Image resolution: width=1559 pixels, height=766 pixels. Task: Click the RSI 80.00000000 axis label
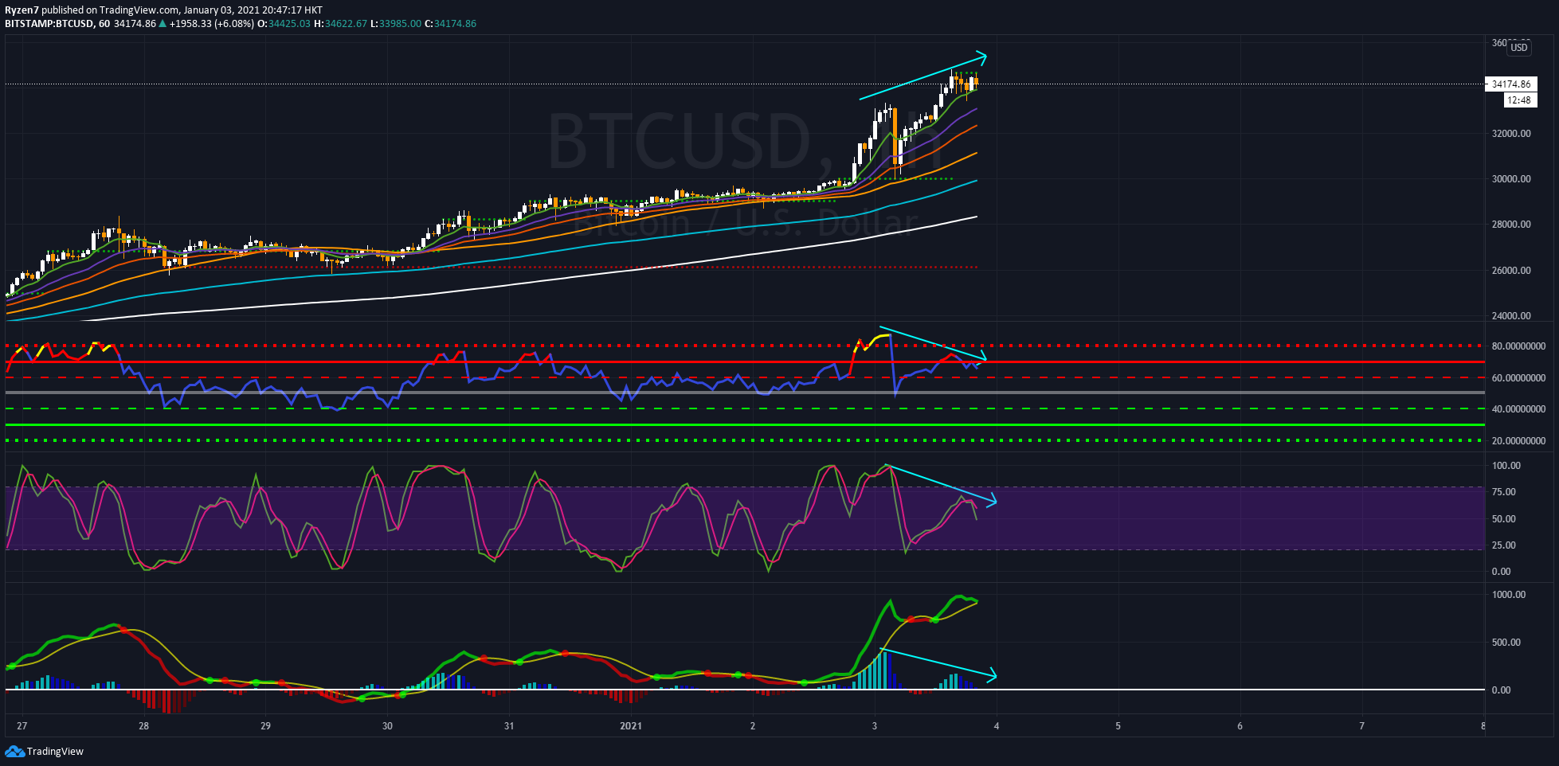click(1518, 346)
